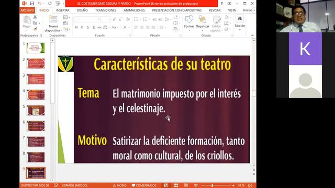Switch to Reading view icon in status bar
The image size is (335, 188).
(186, 185)
